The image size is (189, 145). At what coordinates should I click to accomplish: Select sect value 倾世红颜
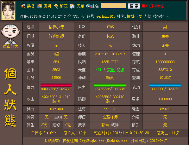point(56,36)
